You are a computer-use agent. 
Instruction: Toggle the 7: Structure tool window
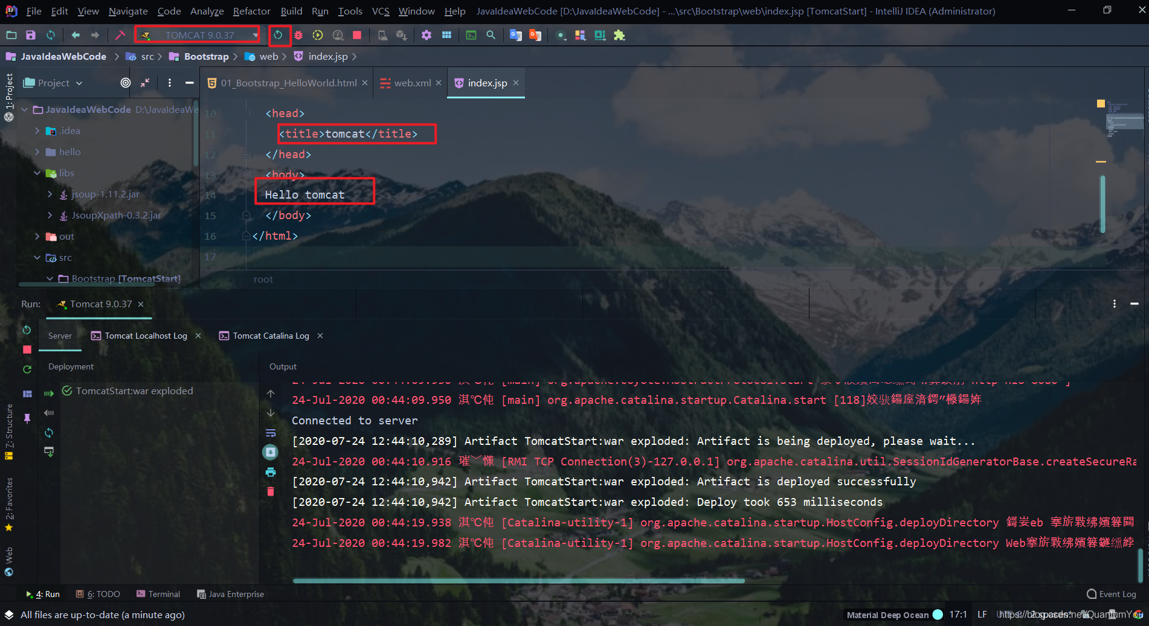[9, 432]
